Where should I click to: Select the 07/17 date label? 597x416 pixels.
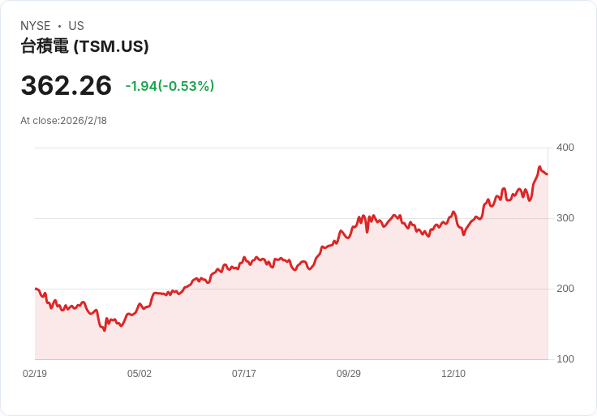click(244, 373)
